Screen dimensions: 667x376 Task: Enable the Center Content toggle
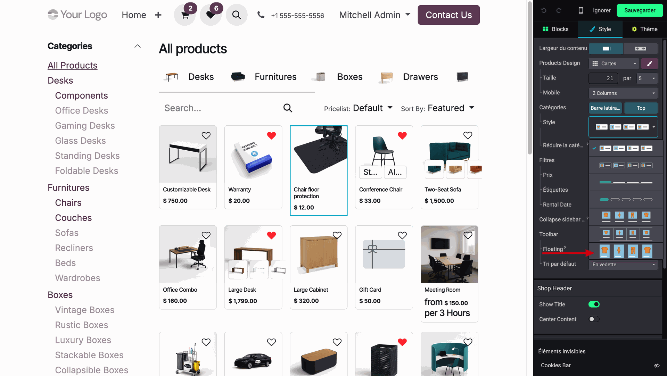[594, 319]
